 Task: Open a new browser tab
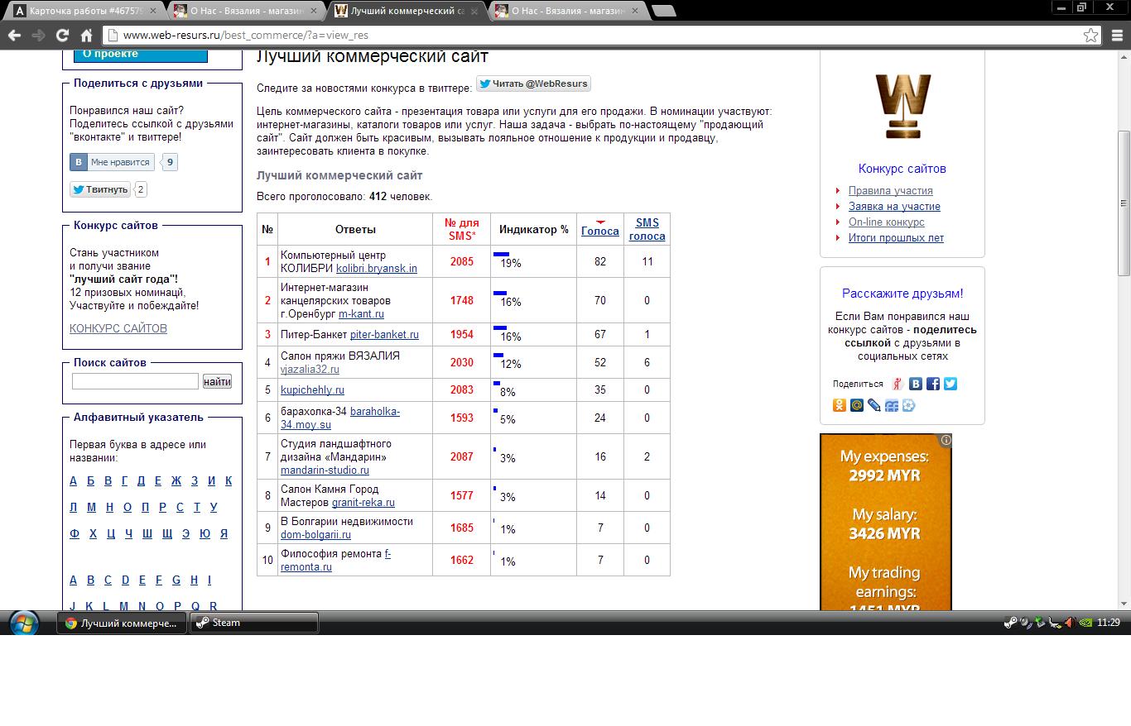664,11
